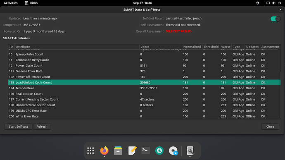The width and height of the screenshot is (285, 160).
Task: Select the Current Pending Sector Count row
Action: tap(144, 99)
